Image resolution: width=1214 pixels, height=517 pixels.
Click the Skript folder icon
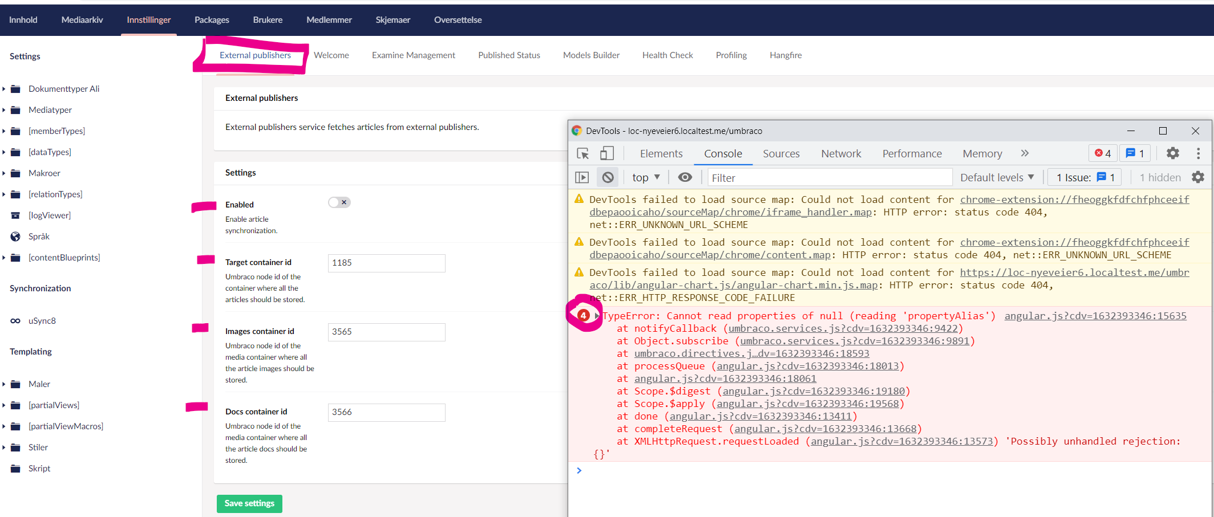pos(16,469)
